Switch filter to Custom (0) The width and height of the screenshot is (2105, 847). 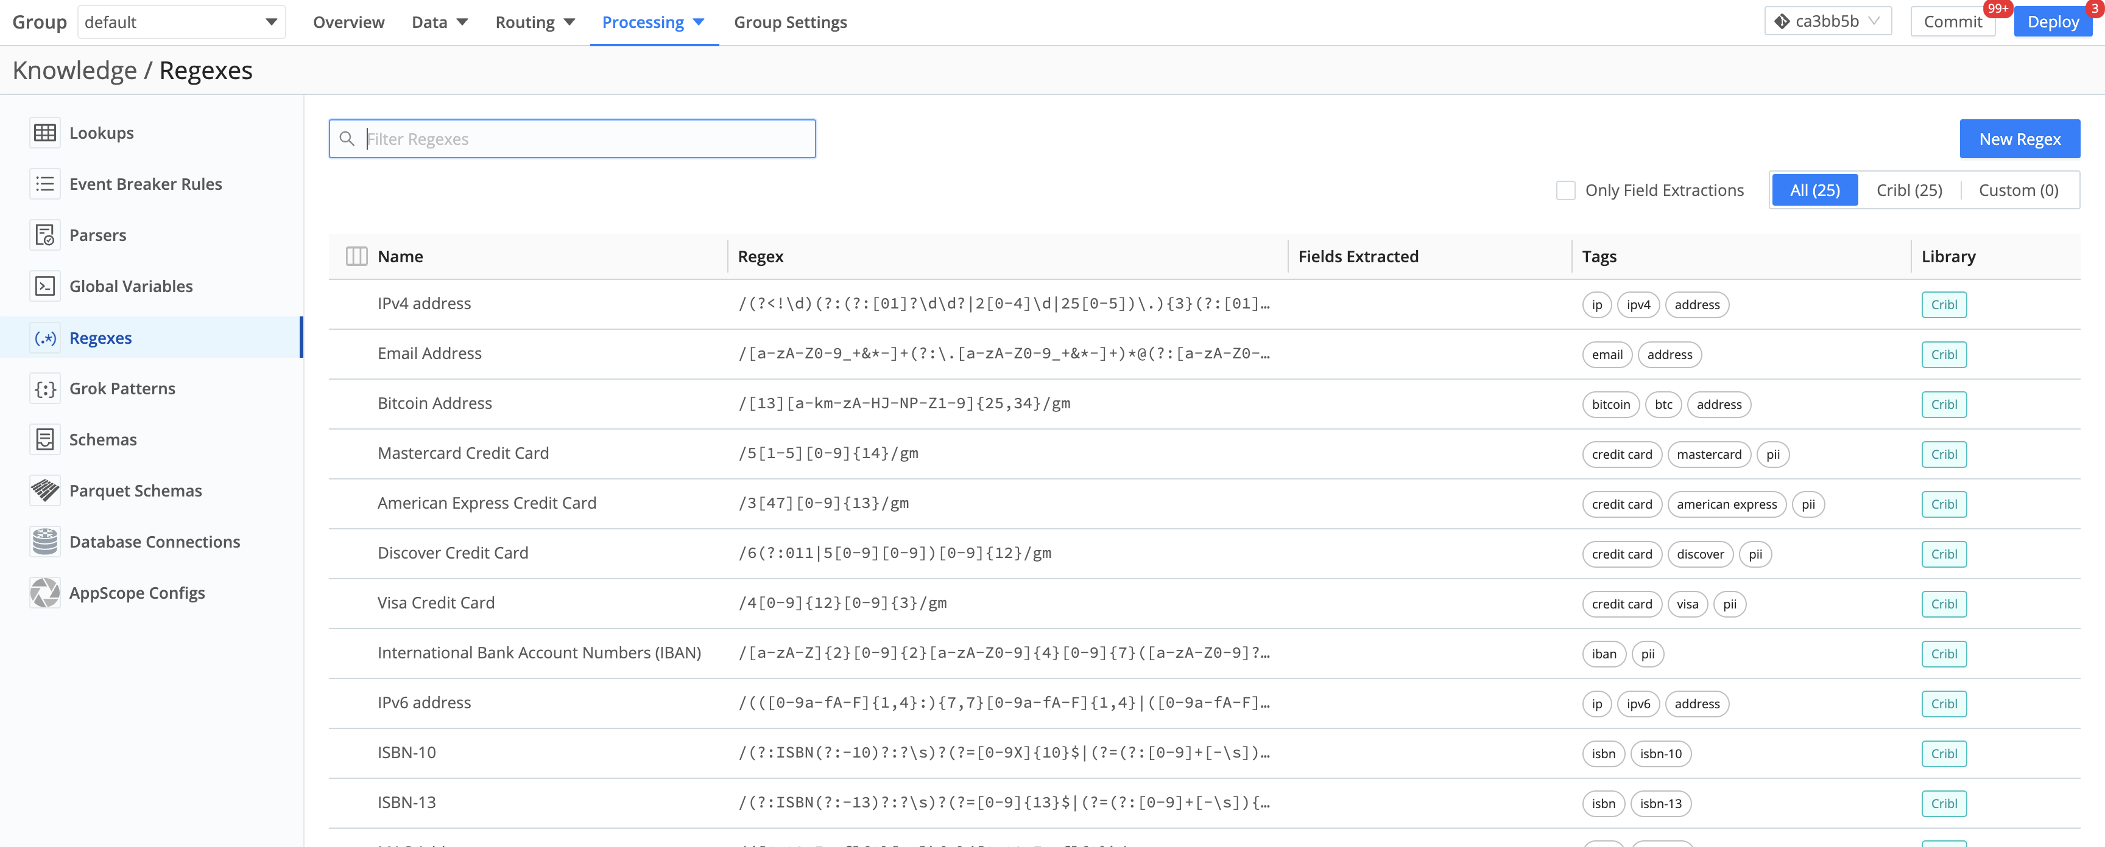(2019, 189)
